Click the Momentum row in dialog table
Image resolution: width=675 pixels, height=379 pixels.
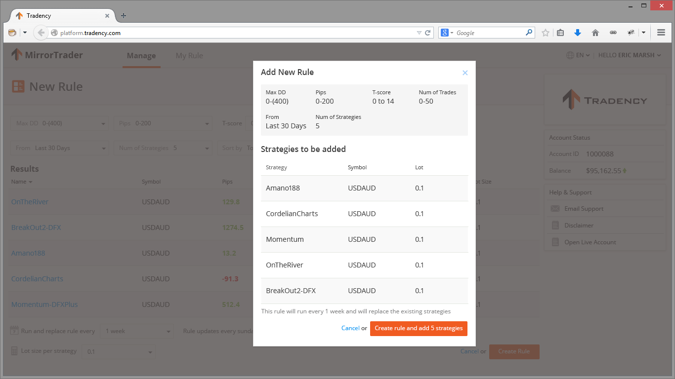pos(364,239)
